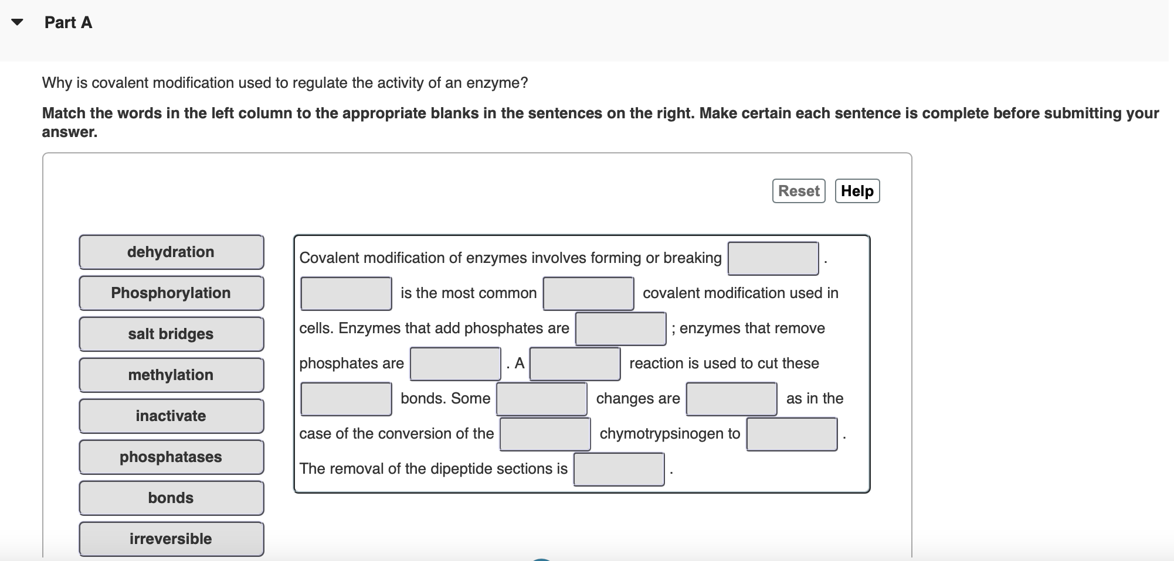Select the dehydration word tile
The image size is (1174, 561).
[171, 252]
